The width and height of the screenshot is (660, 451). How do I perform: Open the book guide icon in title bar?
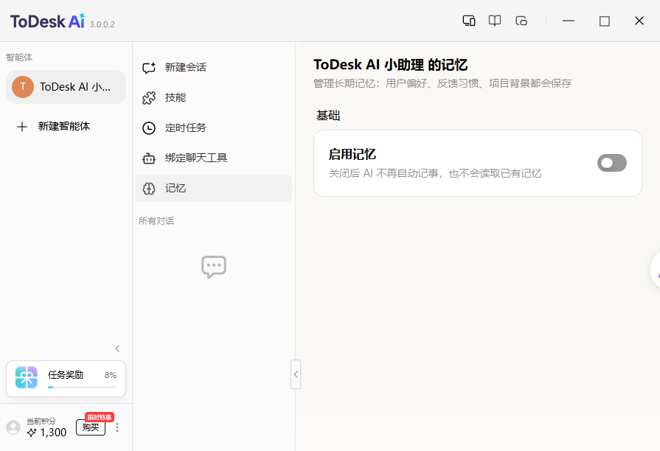(495, 21)
